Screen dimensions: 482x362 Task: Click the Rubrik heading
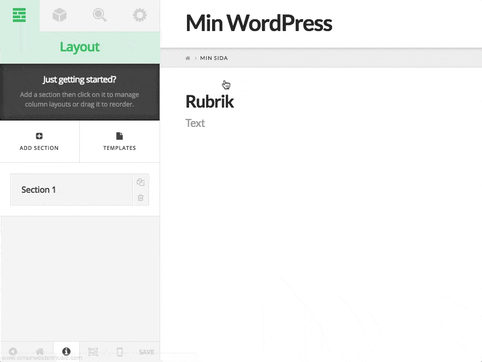[209, 101]
